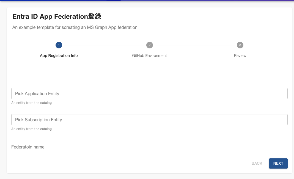Image resolution: width=294 pixels, height=179 pixels.
Task: Click the progress bar at page top
Action: [x=147, y=1]
